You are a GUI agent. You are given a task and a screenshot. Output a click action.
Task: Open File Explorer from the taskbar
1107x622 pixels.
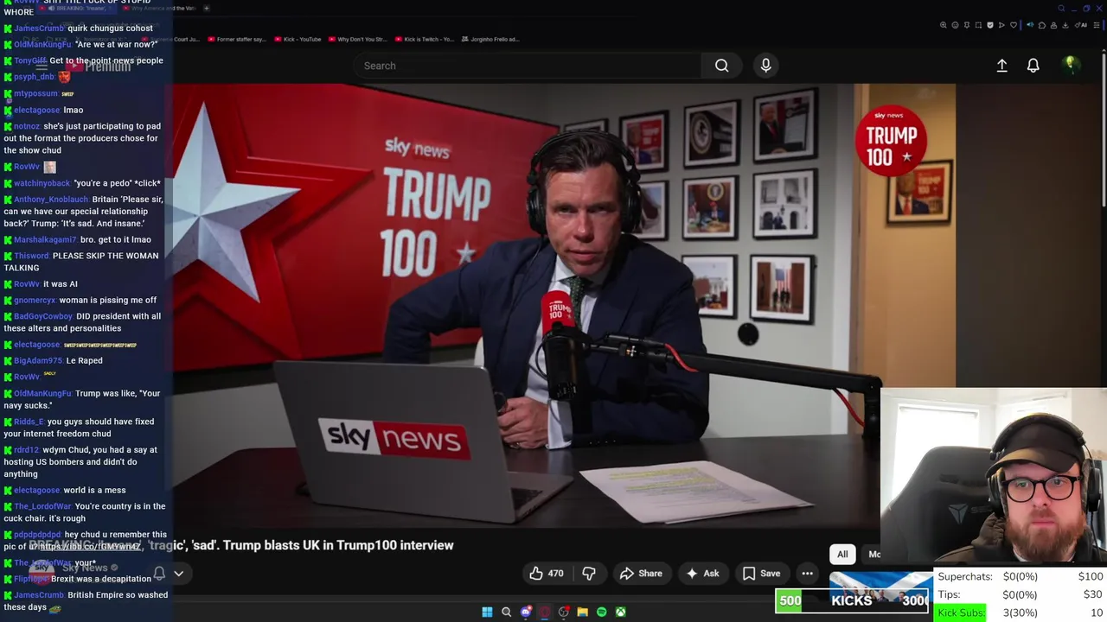point(582,612)
